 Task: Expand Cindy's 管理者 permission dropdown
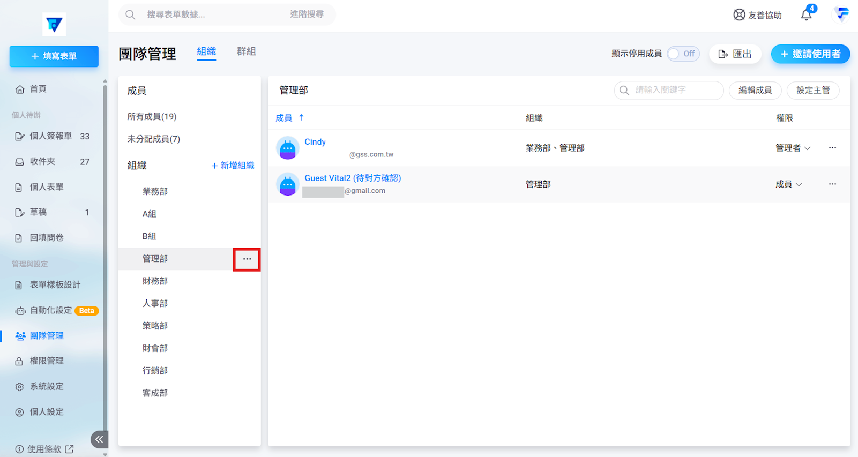[x=793, y=148]
